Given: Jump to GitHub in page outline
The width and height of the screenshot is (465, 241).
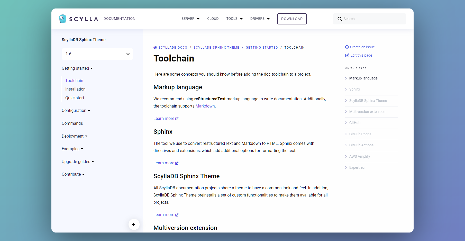Looking at the screenshot, I should tap(355, 123).
